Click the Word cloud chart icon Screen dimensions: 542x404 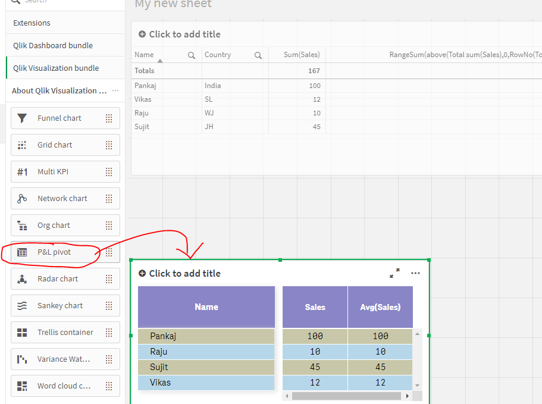pos(22,386)
